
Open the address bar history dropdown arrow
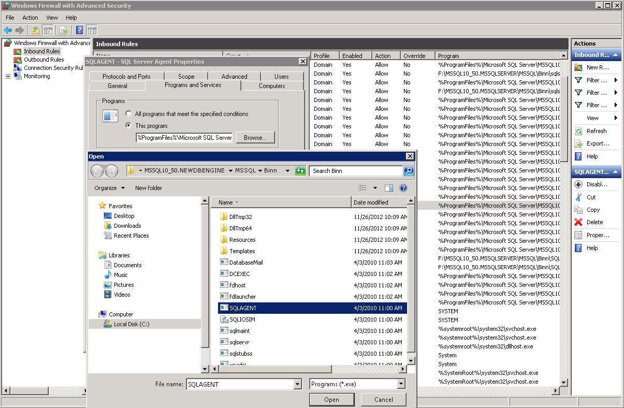288,171
